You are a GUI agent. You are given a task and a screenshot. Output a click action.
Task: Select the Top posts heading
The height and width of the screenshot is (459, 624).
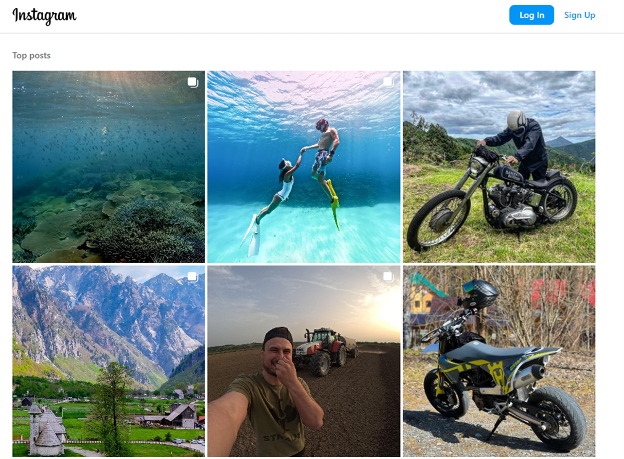31,55
